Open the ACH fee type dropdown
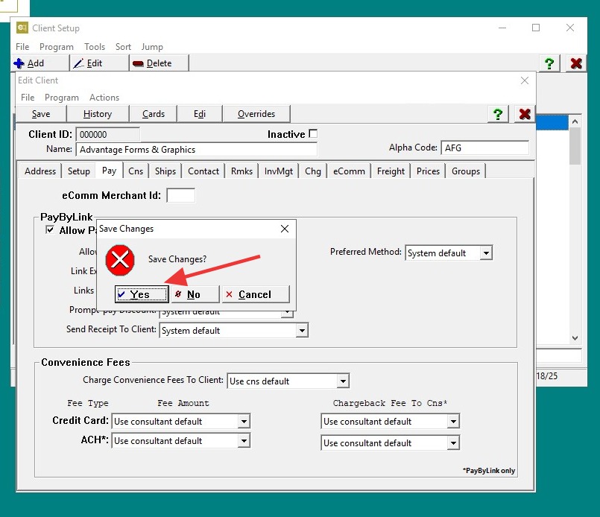 [180, 441]
